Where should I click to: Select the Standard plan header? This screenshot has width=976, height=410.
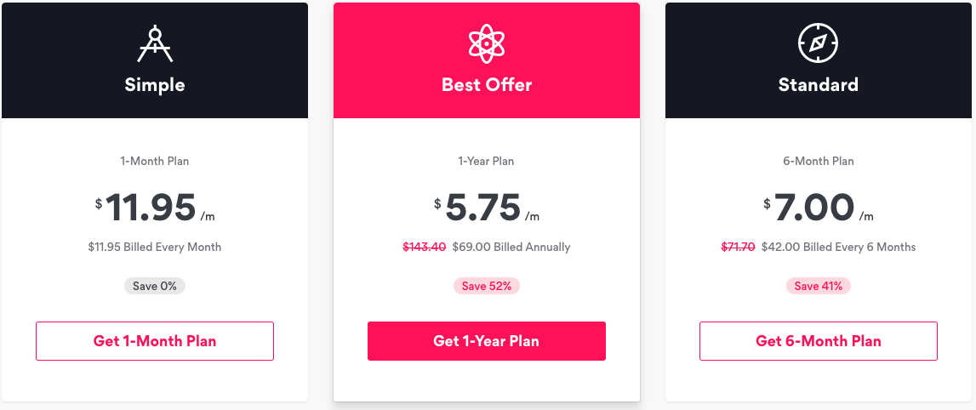click(x=818, y=84)
